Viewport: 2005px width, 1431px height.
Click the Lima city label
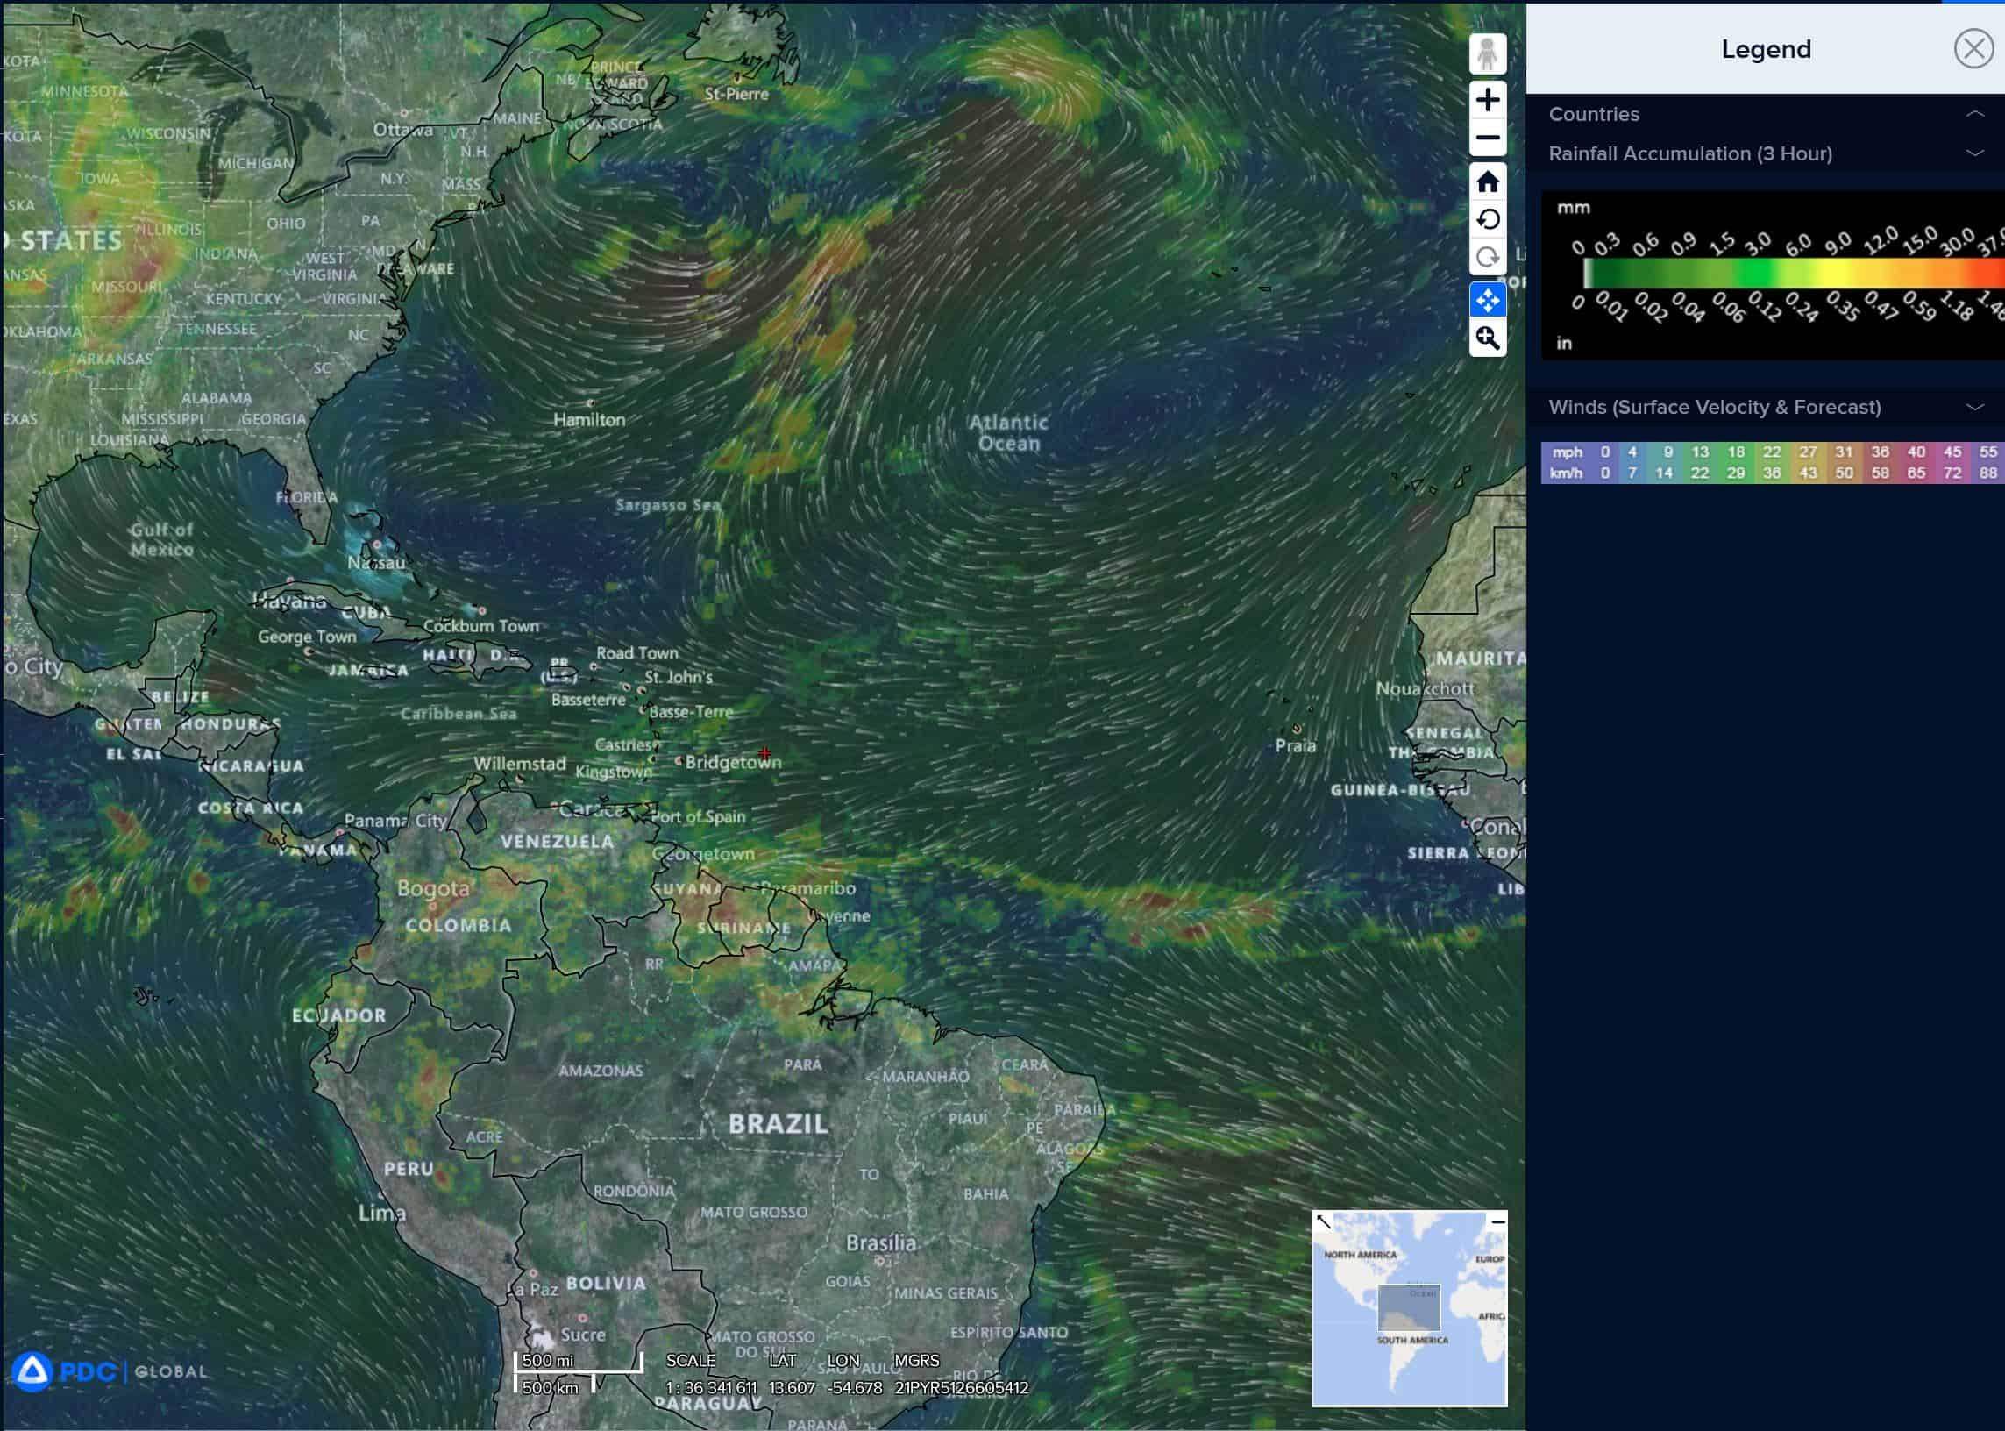[x=381, y=1214]
